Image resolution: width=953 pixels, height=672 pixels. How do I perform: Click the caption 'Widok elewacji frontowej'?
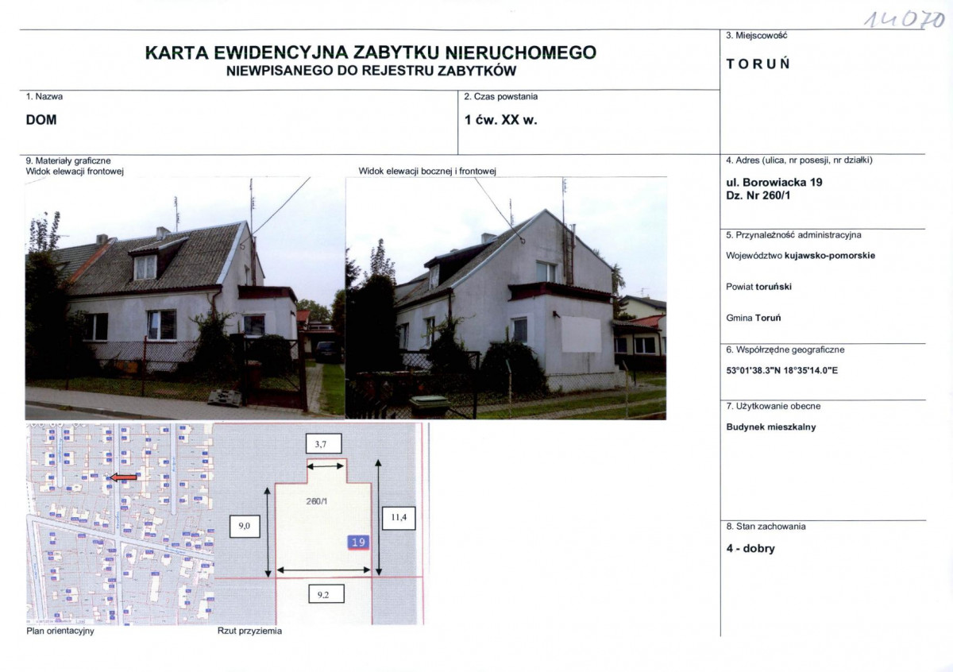coord(75,171)
